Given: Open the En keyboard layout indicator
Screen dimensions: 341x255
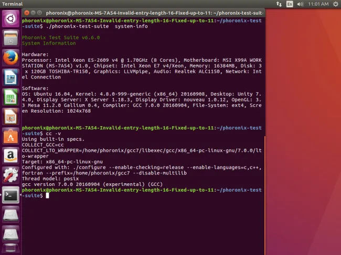Looking at the screenshot, I should click(x=290, y=4).
